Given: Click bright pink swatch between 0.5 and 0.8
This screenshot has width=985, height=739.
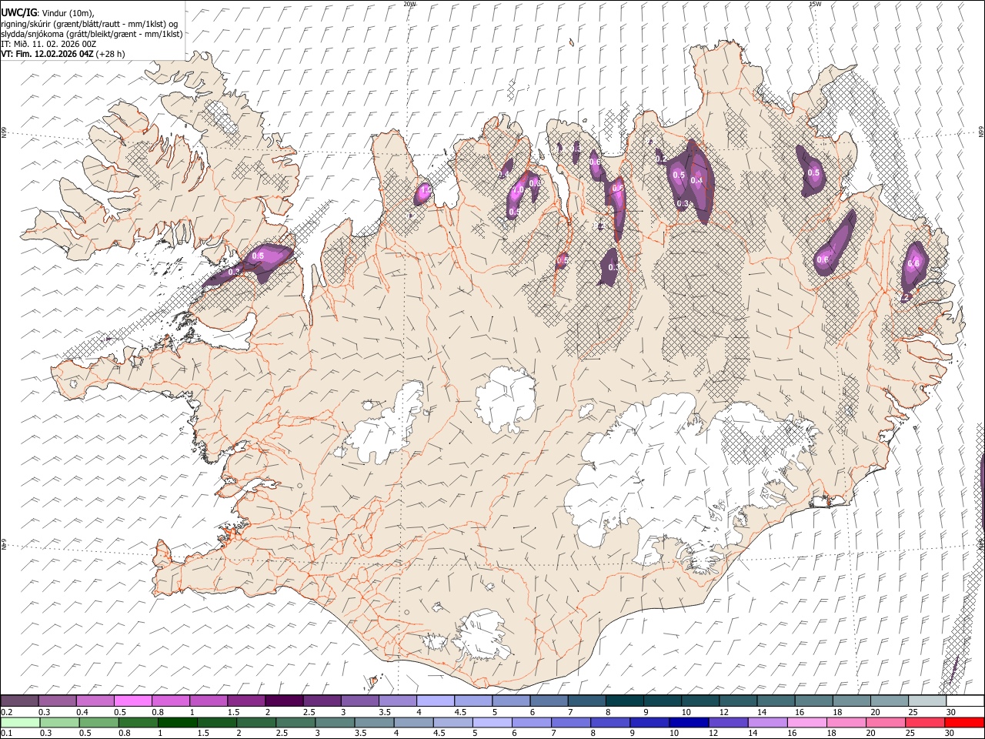Looking at the screenshot, I should [x=133, y=701].
